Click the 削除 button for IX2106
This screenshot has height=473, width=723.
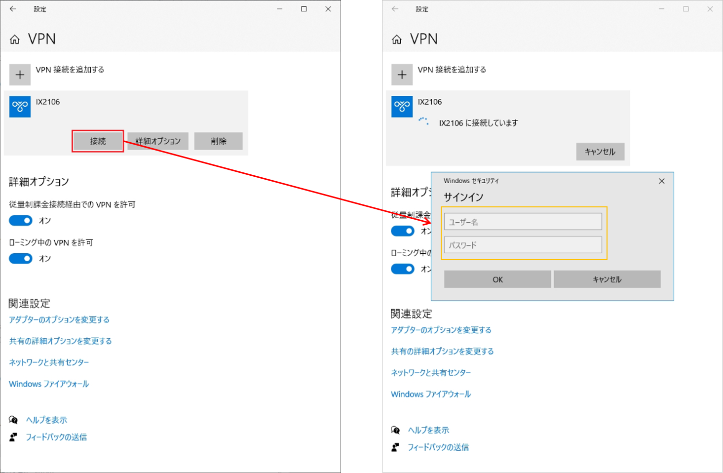tap(218, 141)
